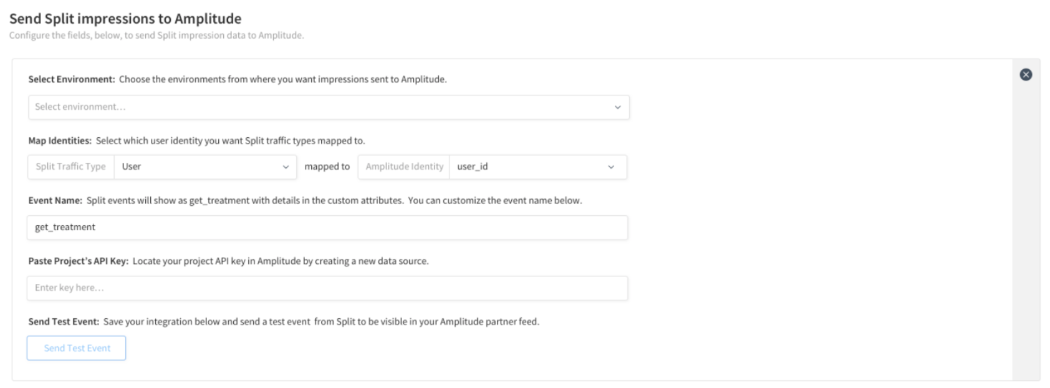Open the Amplitude Identity user_id dropdown
The height and width of the screenshot is (388, 1050).
[538, 167]
